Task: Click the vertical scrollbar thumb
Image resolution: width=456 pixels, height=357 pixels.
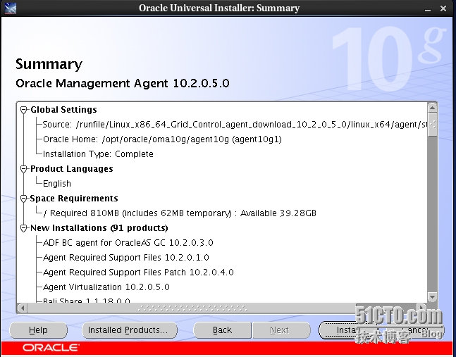Action: 433,125
